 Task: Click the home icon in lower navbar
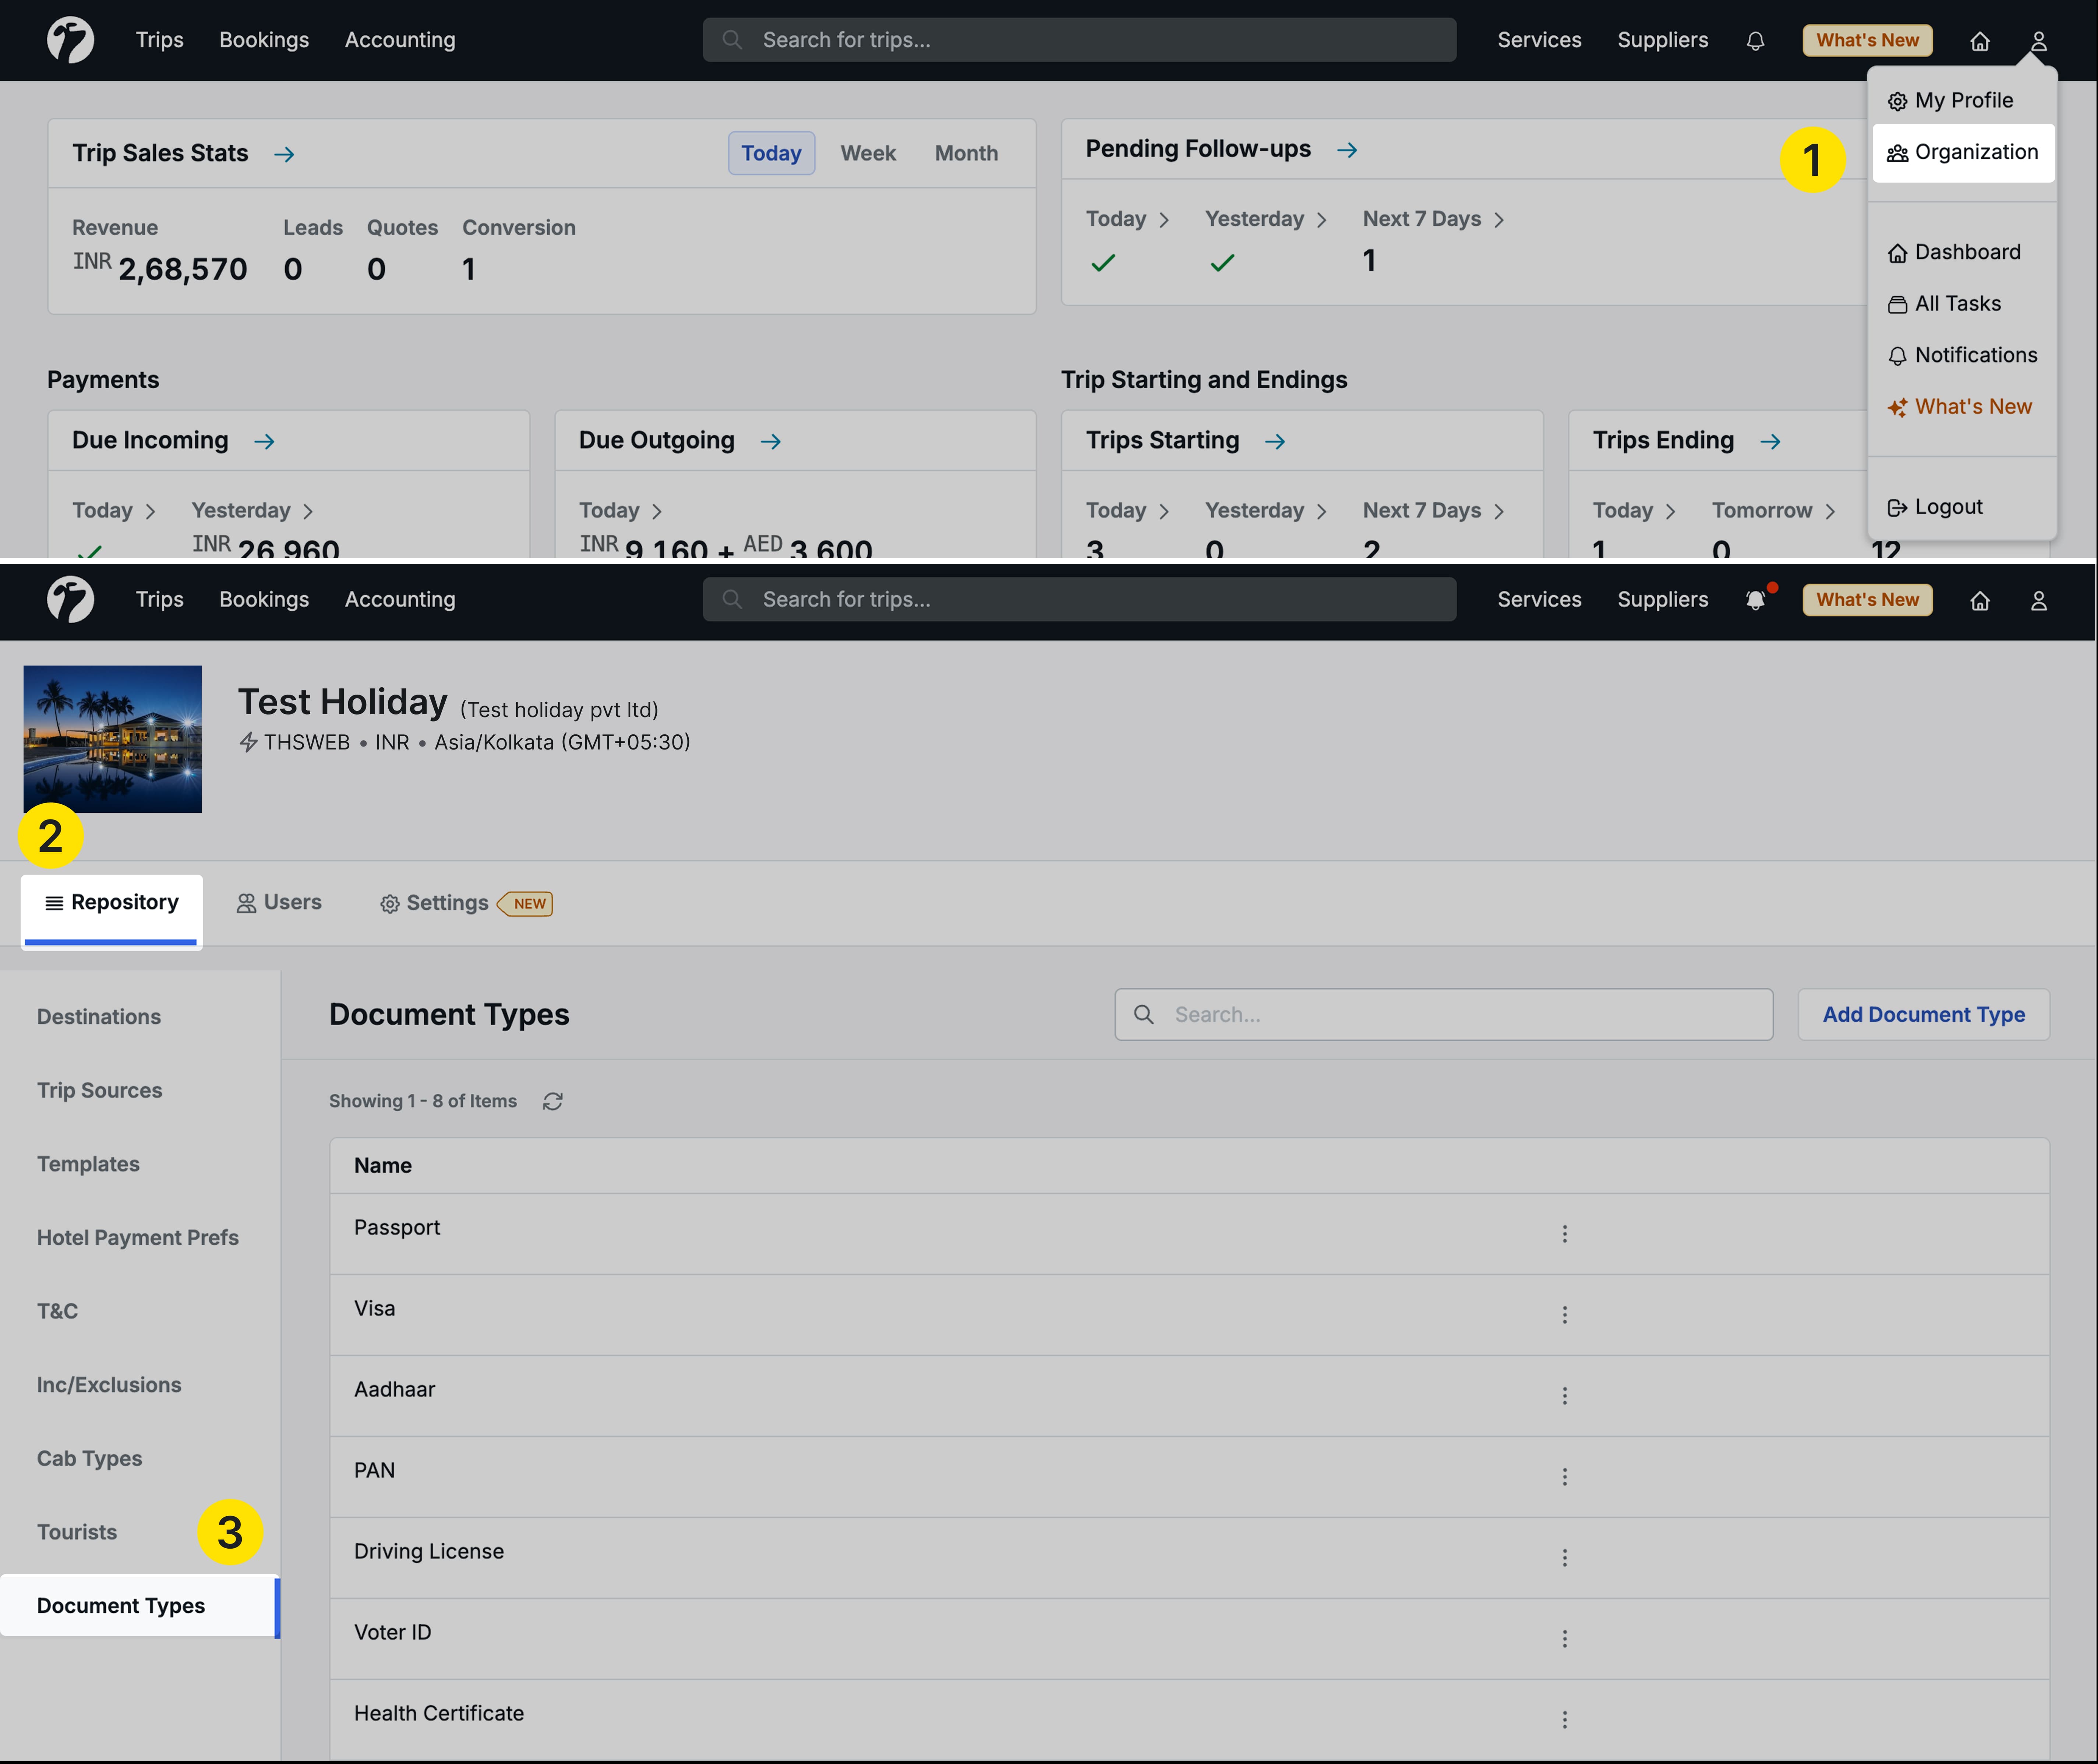[1979, 600]
